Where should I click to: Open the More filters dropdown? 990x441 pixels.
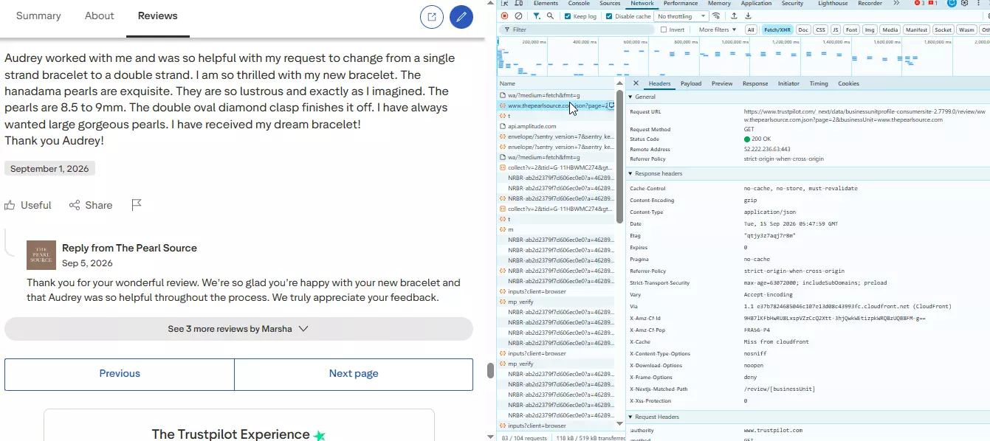point(718,29)
